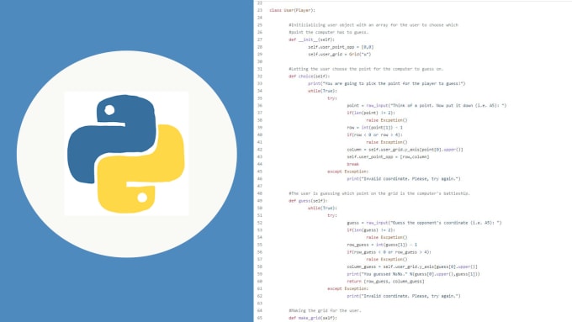Click comment '#Making the grid for the user.'
This screenshot has height=322, width=572.
pyautogui.click(x=325, y=310)
